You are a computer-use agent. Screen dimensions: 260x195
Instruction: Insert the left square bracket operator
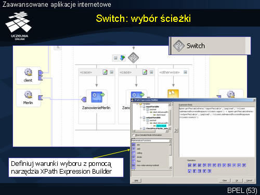(194, 171)
